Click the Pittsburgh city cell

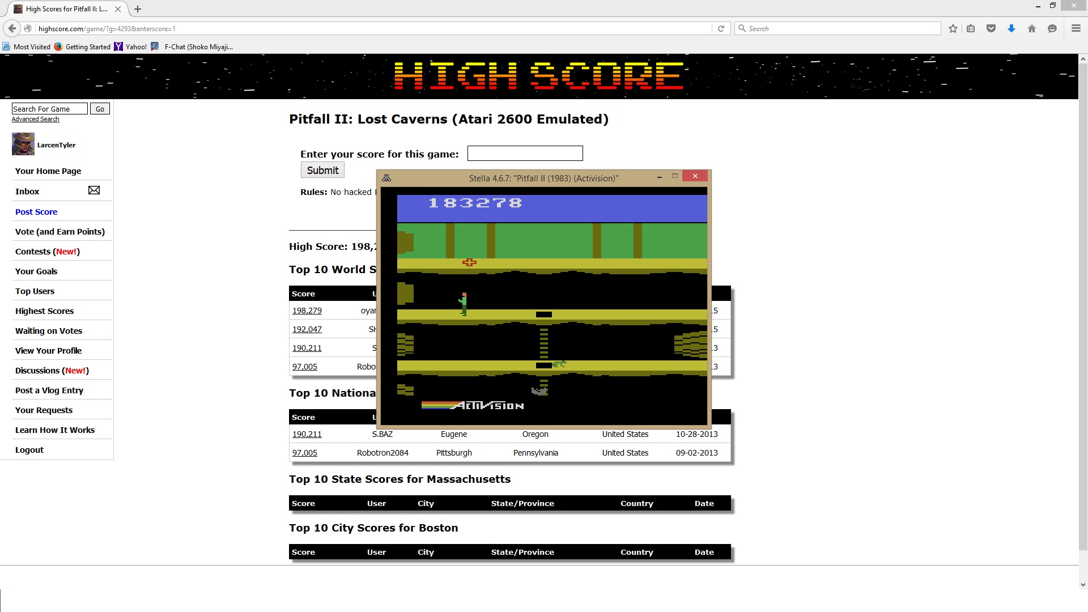coord(454,453)
